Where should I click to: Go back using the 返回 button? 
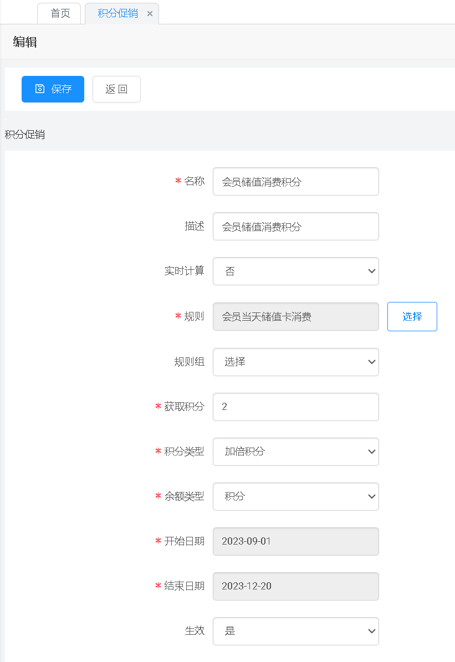tap(116, 89)
